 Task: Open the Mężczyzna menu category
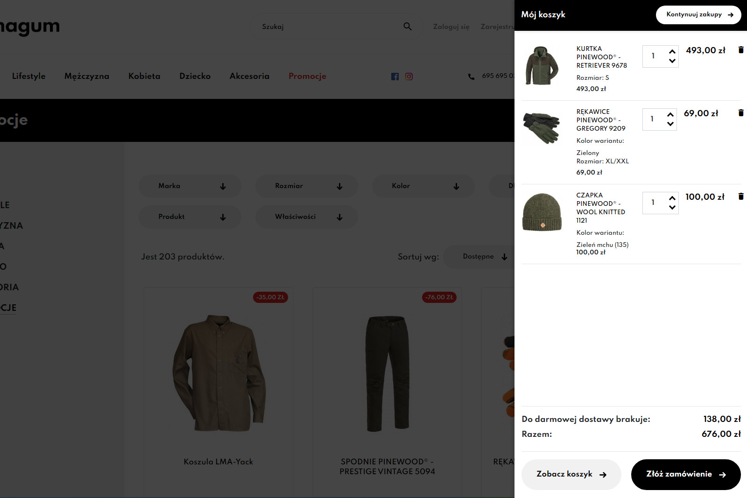(87, 76)
